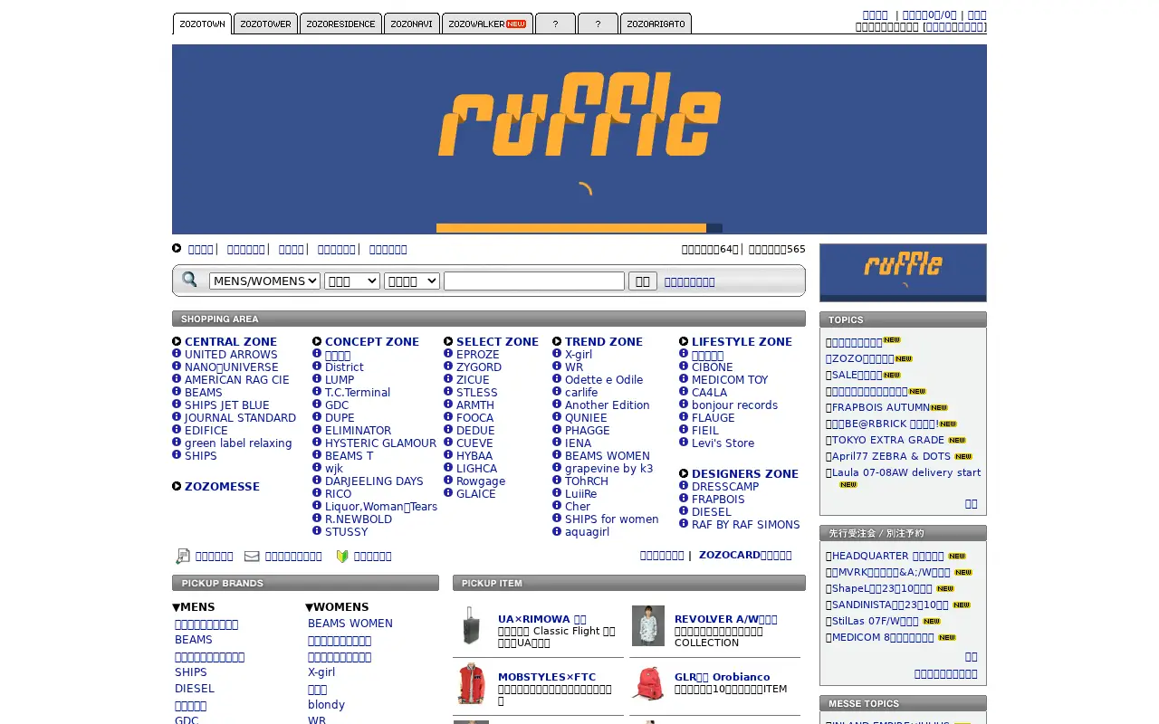Focus the search keyword text field
The height and width of the screenshot is (724, 1159).
tap(534, 281)
